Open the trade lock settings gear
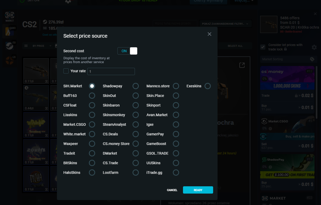The width and height of the screenshot is (321, 205). (x=314, y=47)
